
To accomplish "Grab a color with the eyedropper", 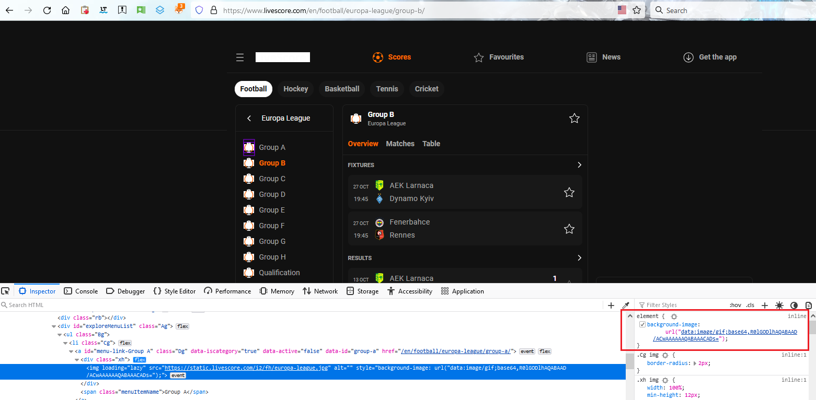I will click(x=625, y=305).
